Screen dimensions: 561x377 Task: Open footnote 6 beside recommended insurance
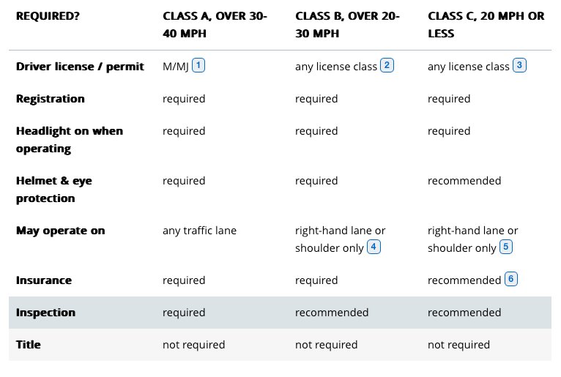[x=511, y=279]
